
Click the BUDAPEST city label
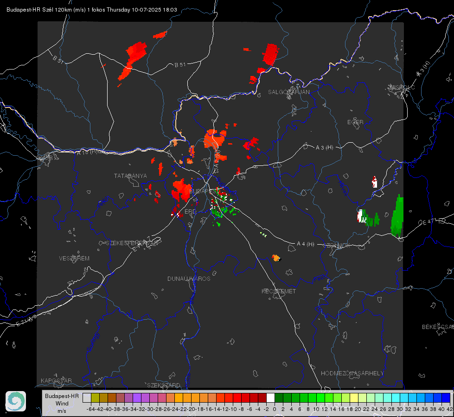[x=204, y=191]
